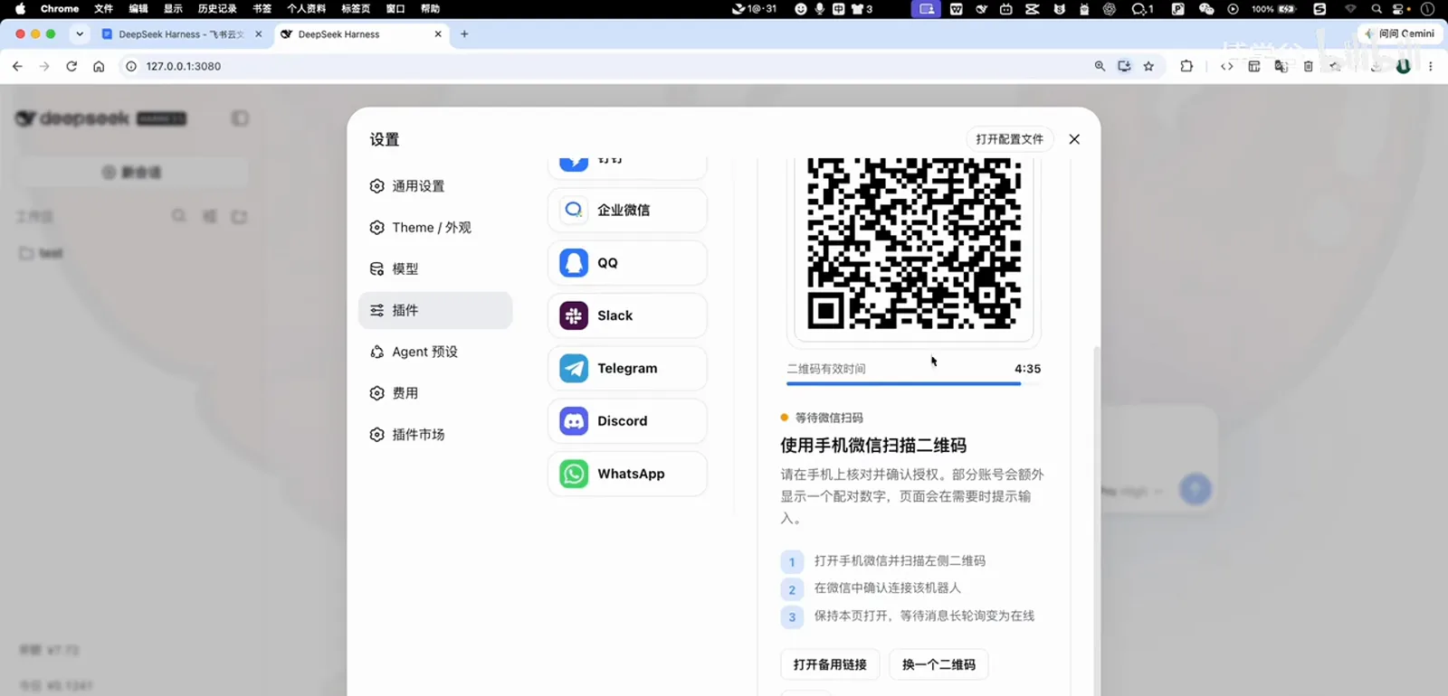The width and height of the screenshot is (1448, 696).
Task: Click 问问 Gemini button
Action: tap(1400, 33)
